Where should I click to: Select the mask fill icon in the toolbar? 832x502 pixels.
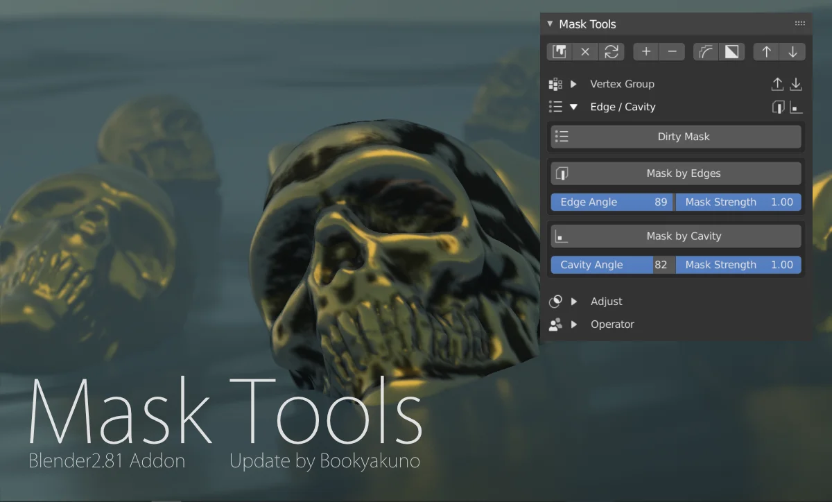[559, 51]
